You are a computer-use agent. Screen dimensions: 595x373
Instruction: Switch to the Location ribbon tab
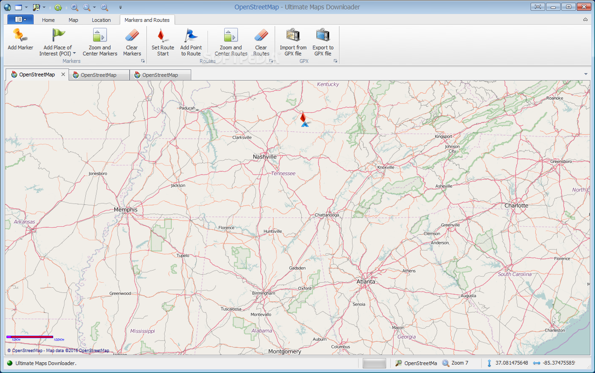coord(101,20)
